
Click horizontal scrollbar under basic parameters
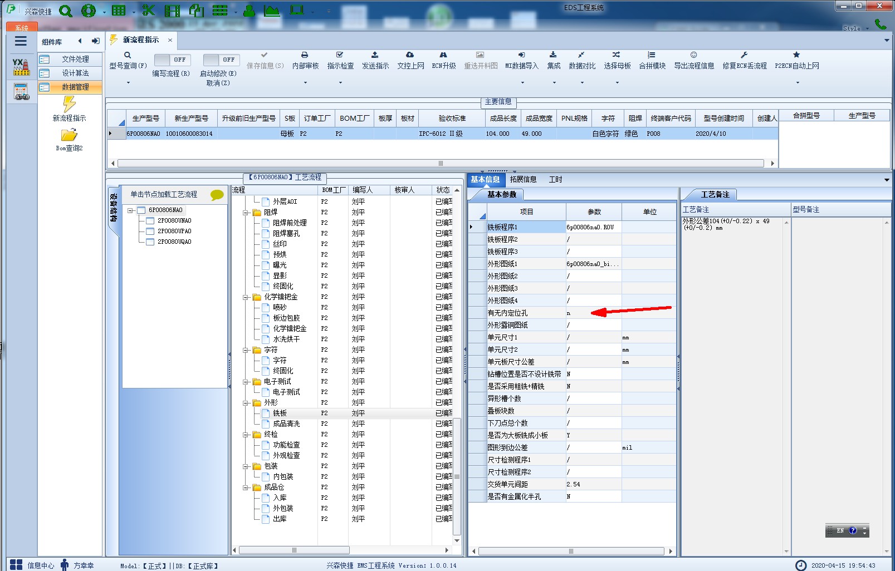point(571,551)
